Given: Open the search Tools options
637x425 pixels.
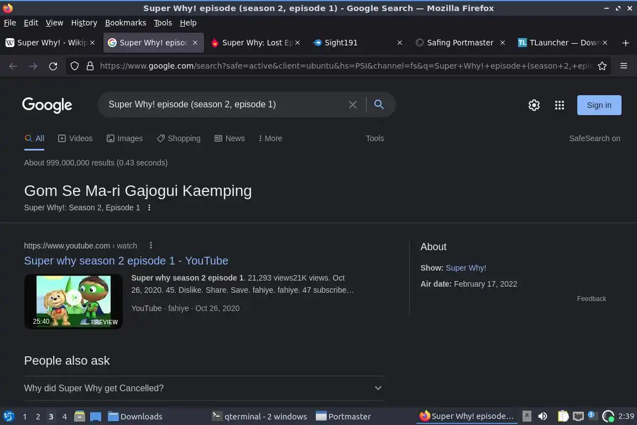Looking at the screenshot, I should point(374,138).
